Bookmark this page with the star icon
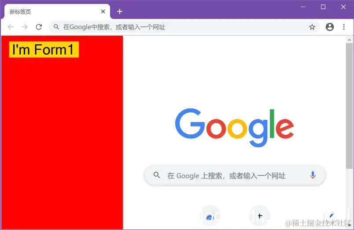Viewport: 354px width, 230px height. 312,27
